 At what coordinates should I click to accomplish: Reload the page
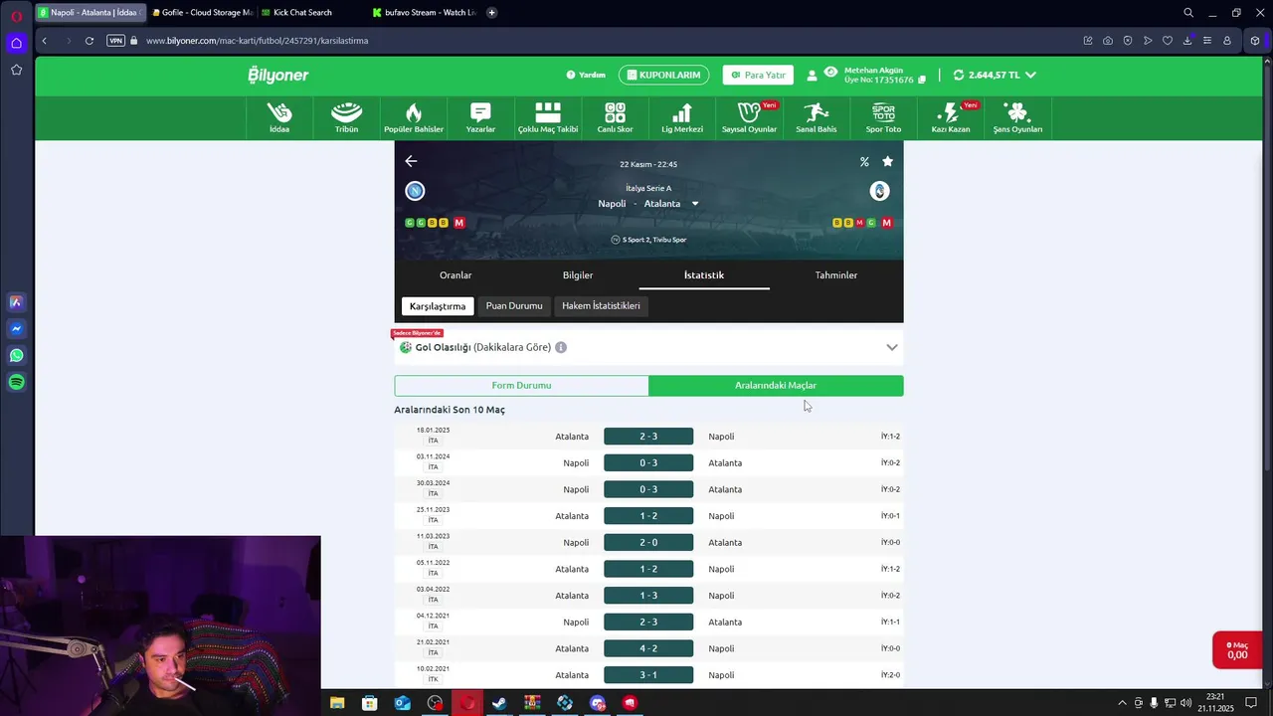pyautogui.click(x=90, y=41)
